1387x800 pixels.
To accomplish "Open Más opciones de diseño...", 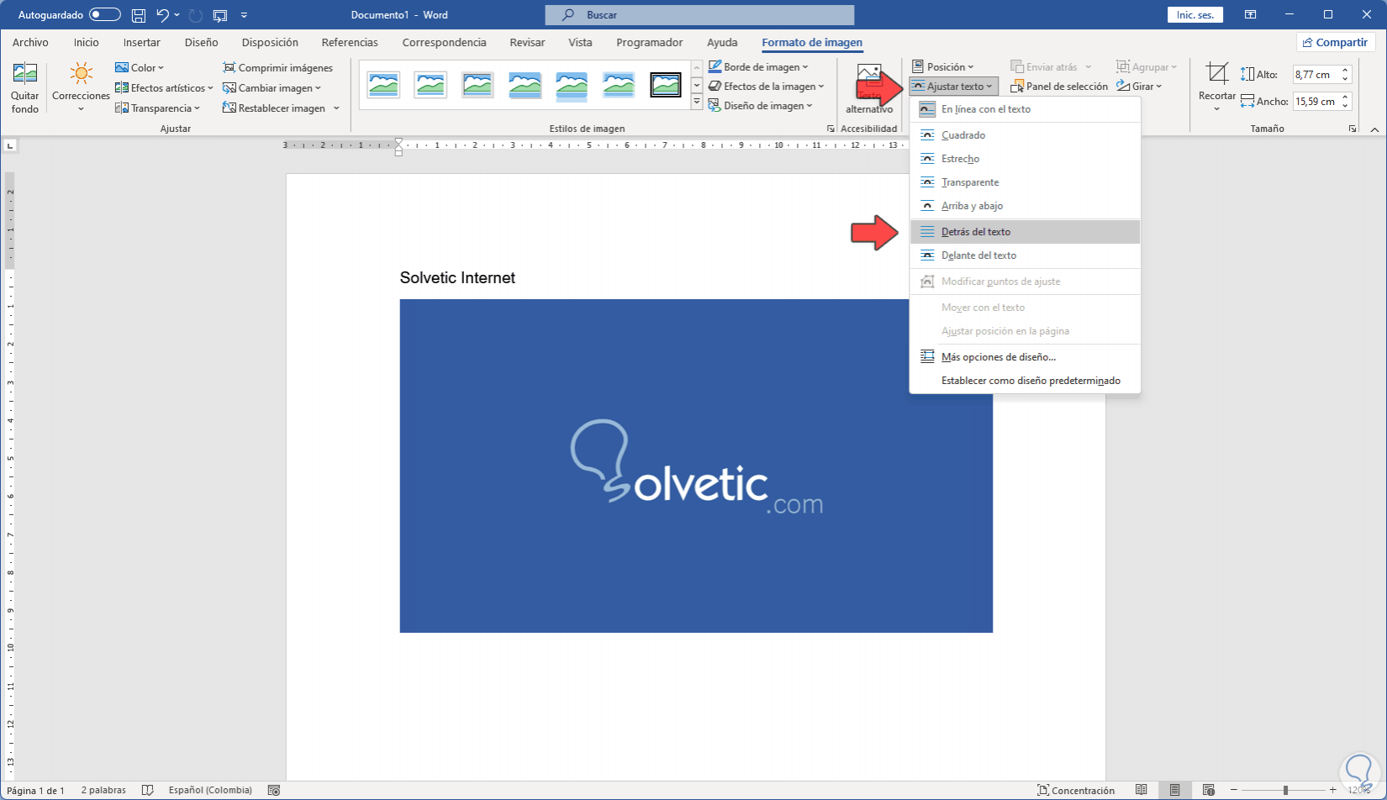I will pyautogui.click(x=1025, y=357).
